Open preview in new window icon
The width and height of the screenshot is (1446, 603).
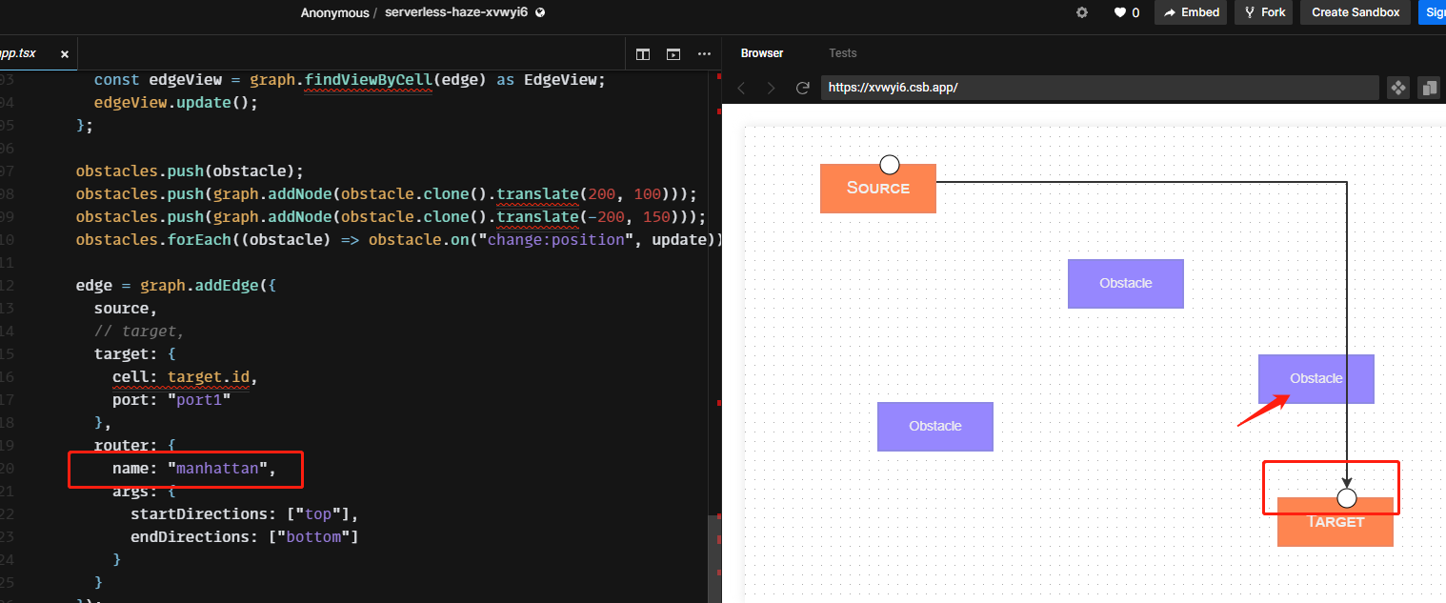pos(1429,88)
